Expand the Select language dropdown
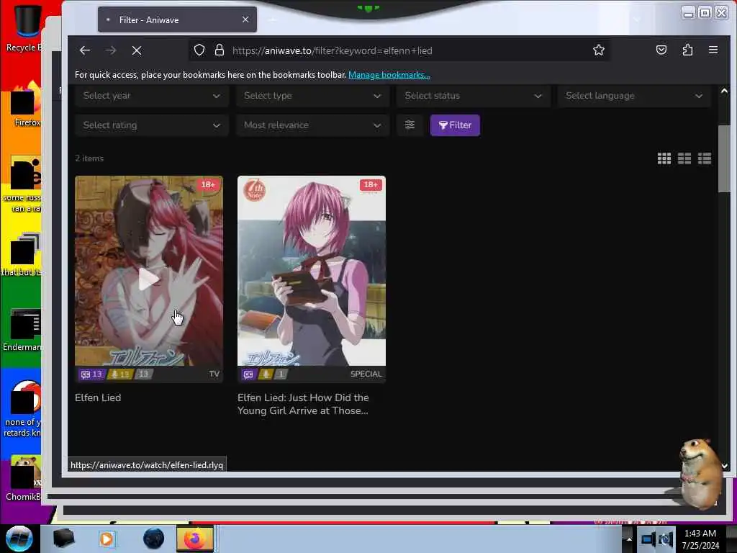The image size is (737, 553). 634,96
